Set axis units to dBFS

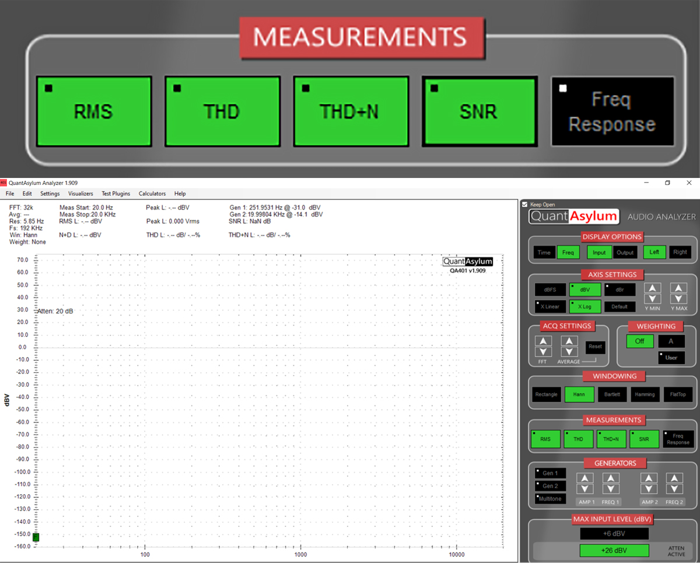[x=550, y=290]
